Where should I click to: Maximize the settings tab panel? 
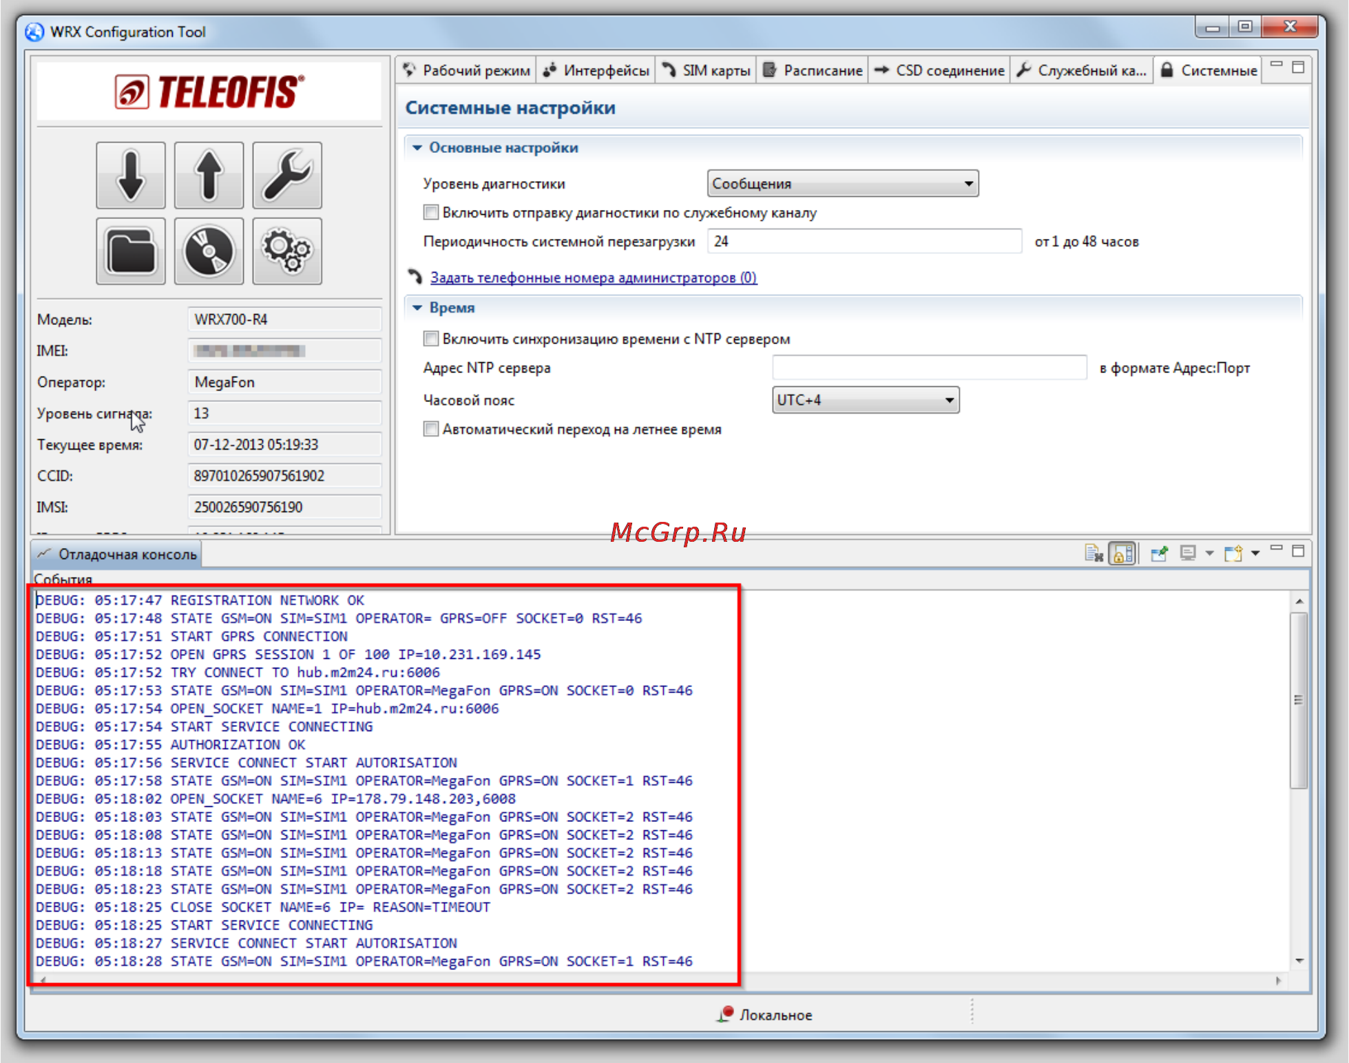click(1299, 67)
